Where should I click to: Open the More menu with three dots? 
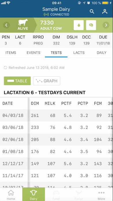click(101, 195)
